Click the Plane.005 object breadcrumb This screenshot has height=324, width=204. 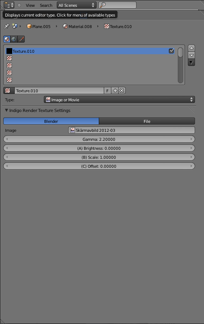39,27
